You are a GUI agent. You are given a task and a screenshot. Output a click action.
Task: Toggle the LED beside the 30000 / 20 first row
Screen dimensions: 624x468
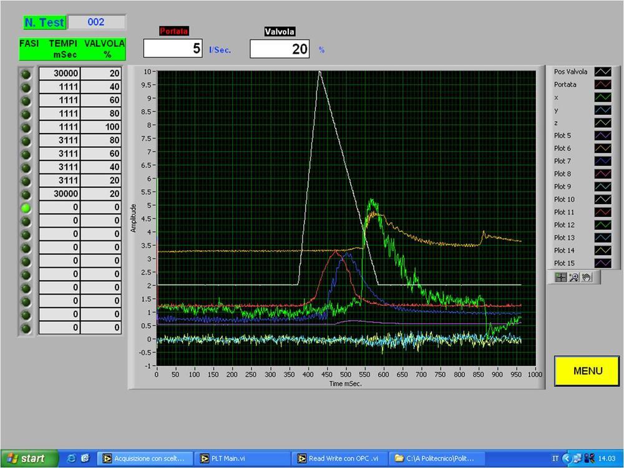click(26, 74)
